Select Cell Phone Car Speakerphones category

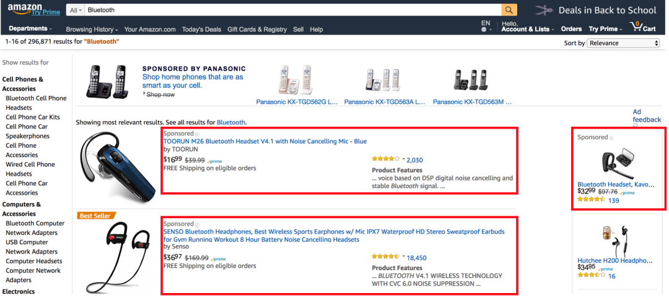(27, 131)
